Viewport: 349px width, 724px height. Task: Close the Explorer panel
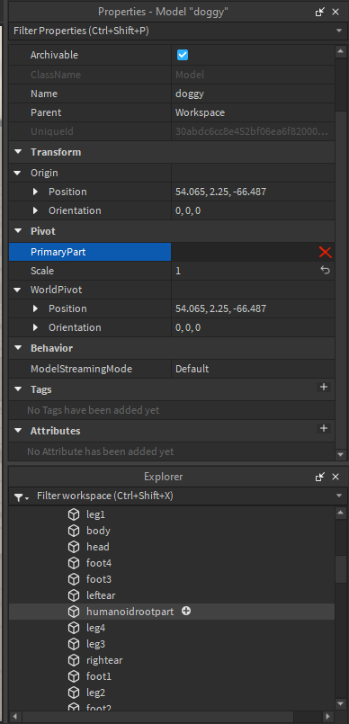pyautogui.click(x=336, y=477)
